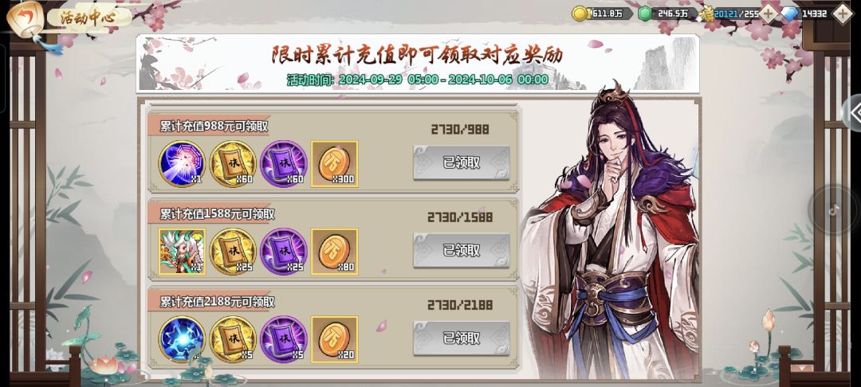Tap the blue diamond currency icon
This screenshot has width=861, height=387.
click(x=789, y=14)
